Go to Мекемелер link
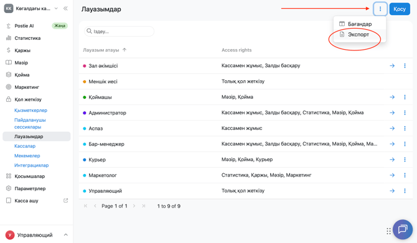This screenshot has width=417, height=243. [27, 155]
